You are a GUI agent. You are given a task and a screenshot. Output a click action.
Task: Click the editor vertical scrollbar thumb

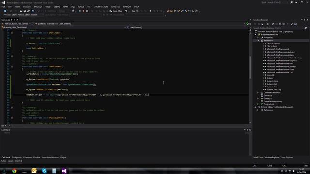250,67
